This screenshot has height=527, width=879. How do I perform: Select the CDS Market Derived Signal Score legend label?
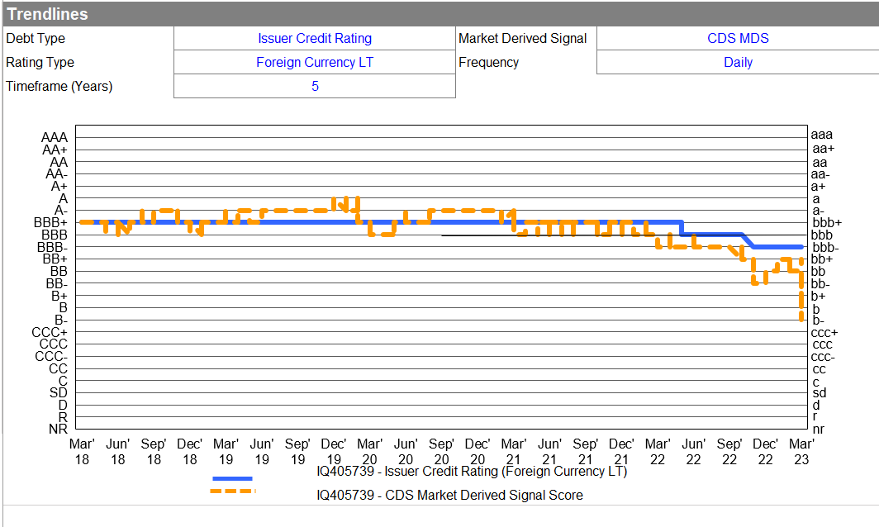pos(449,496)
